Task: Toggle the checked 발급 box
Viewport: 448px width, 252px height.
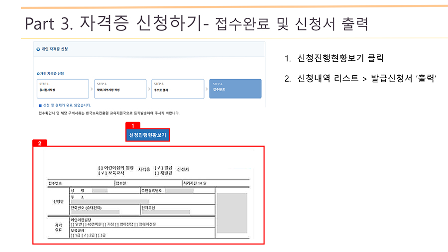Action: (159, 168)
